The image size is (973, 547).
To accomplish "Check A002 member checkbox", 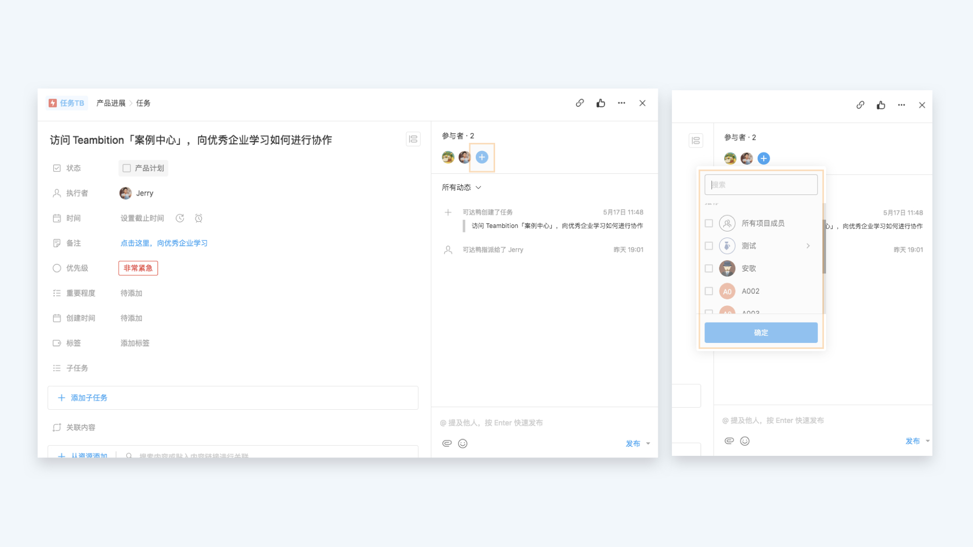I will [x=709, y=291].
